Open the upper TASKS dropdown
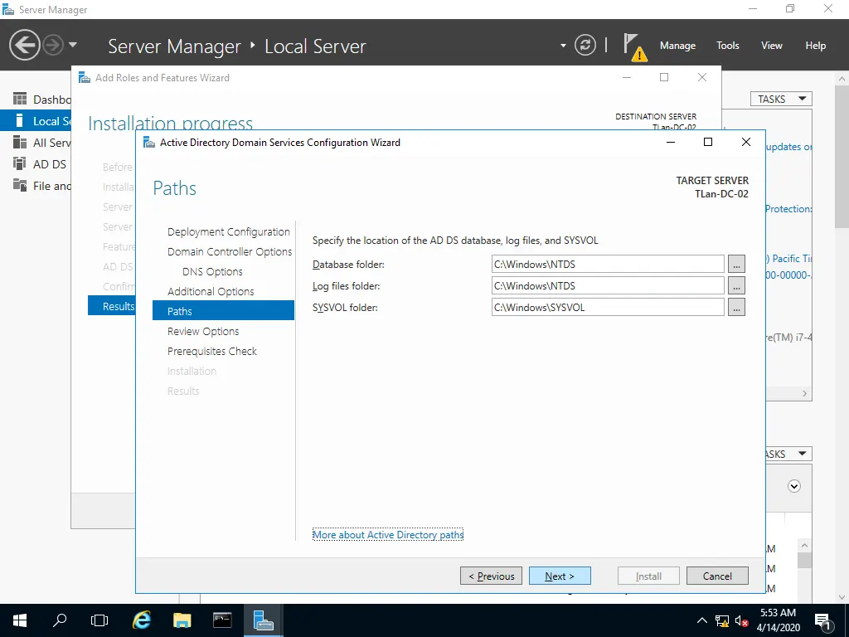Screen dimensions: 849x637 [x=781, y=100]
